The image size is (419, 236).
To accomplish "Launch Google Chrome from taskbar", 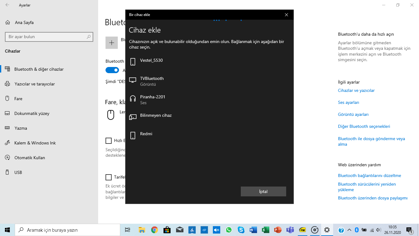I will [x=154, y=230].
